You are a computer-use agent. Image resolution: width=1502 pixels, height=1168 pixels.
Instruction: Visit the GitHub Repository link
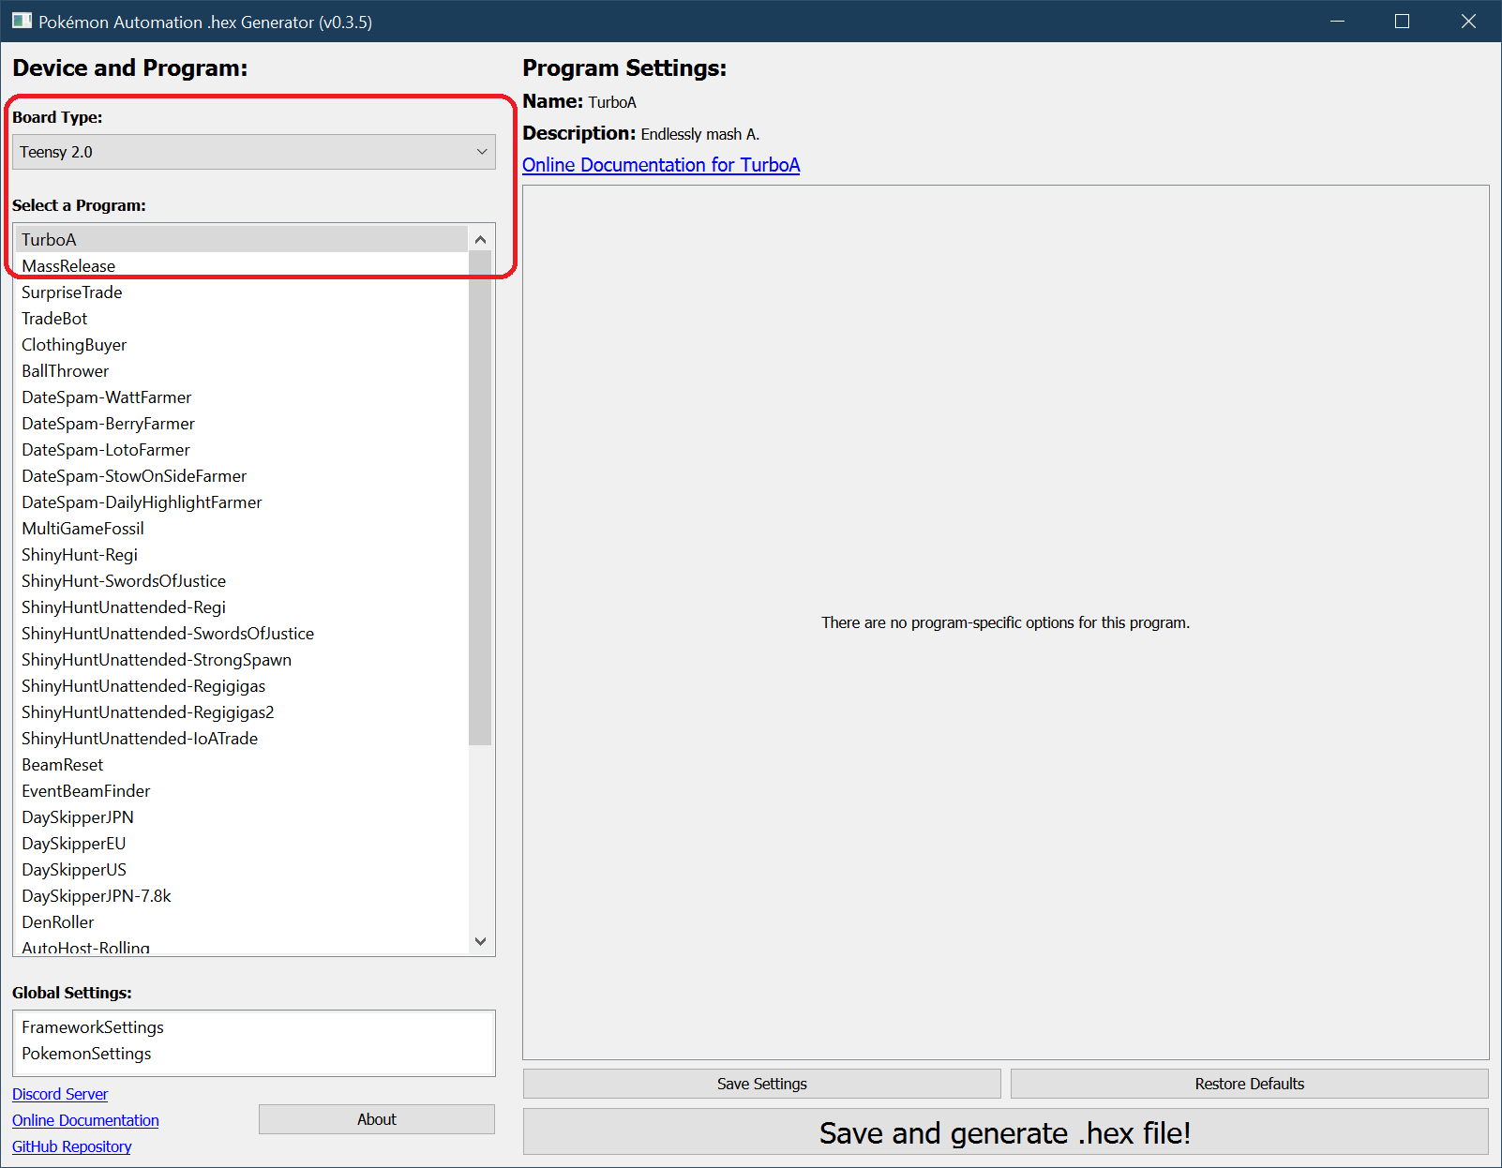(x=71, y=1146)
